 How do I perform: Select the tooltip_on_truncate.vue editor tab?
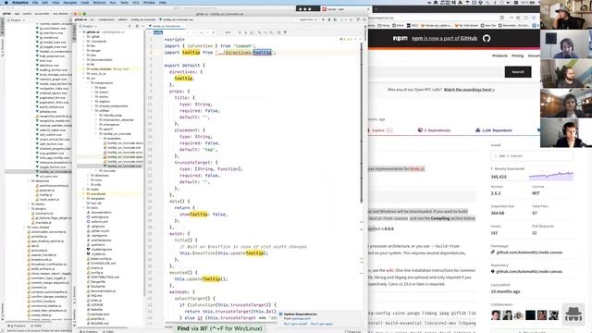coord(166,26)
